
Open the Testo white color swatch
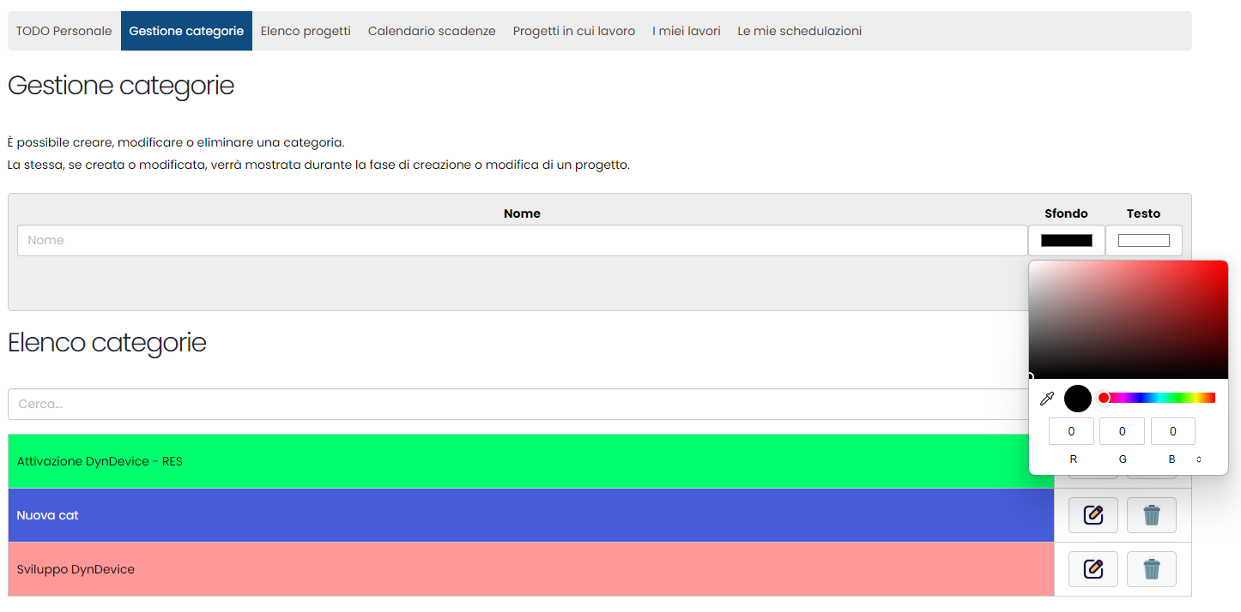pyautogui.click(x=1143, y=241)
